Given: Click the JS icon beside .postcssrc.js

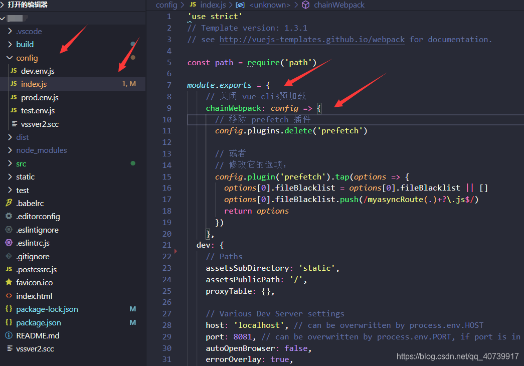Looking at the screenshot, I should pos(9,269).
